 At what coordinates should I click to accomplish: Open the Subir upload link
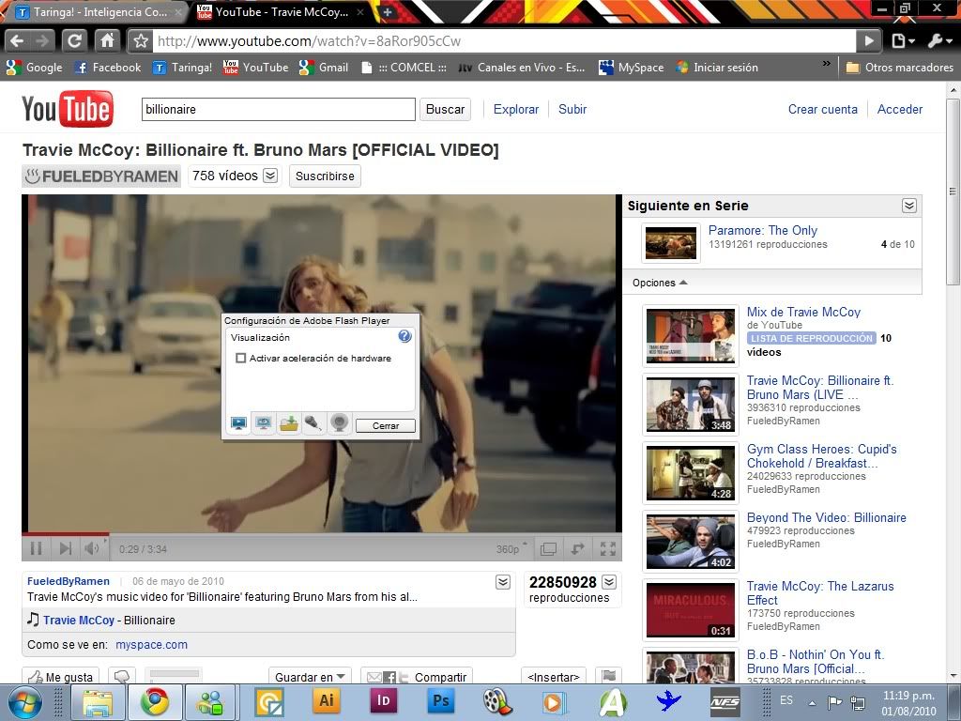click(x=572, y=109)
